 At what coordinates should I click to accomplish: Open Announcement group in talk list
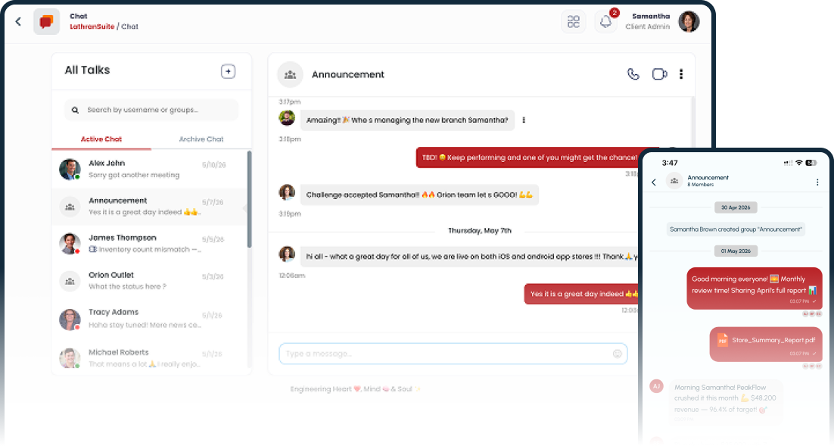(x=149, y=207)
